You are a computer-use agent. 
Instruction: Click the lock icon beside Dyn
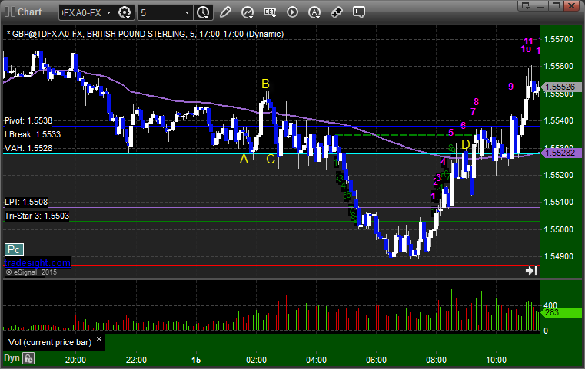point(28,358)
